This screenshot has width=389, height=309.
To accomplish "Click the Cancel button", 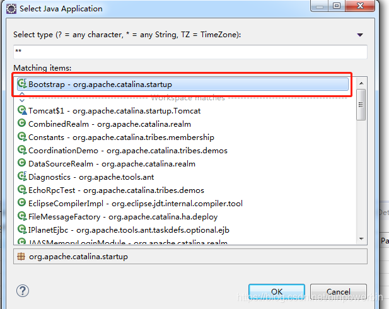I will point(339,291).
